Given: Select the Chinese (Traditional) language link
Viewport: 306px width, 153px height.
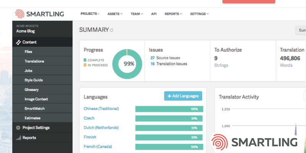Looking at the screenshot, I should coord(101,109).
